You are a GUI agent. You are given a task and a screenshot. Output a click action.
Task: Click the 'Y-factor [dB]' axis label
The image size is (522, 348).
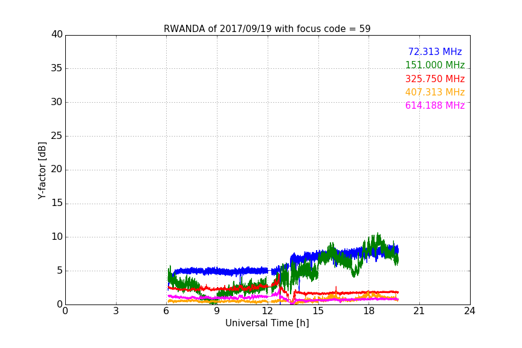coord(42,170)
